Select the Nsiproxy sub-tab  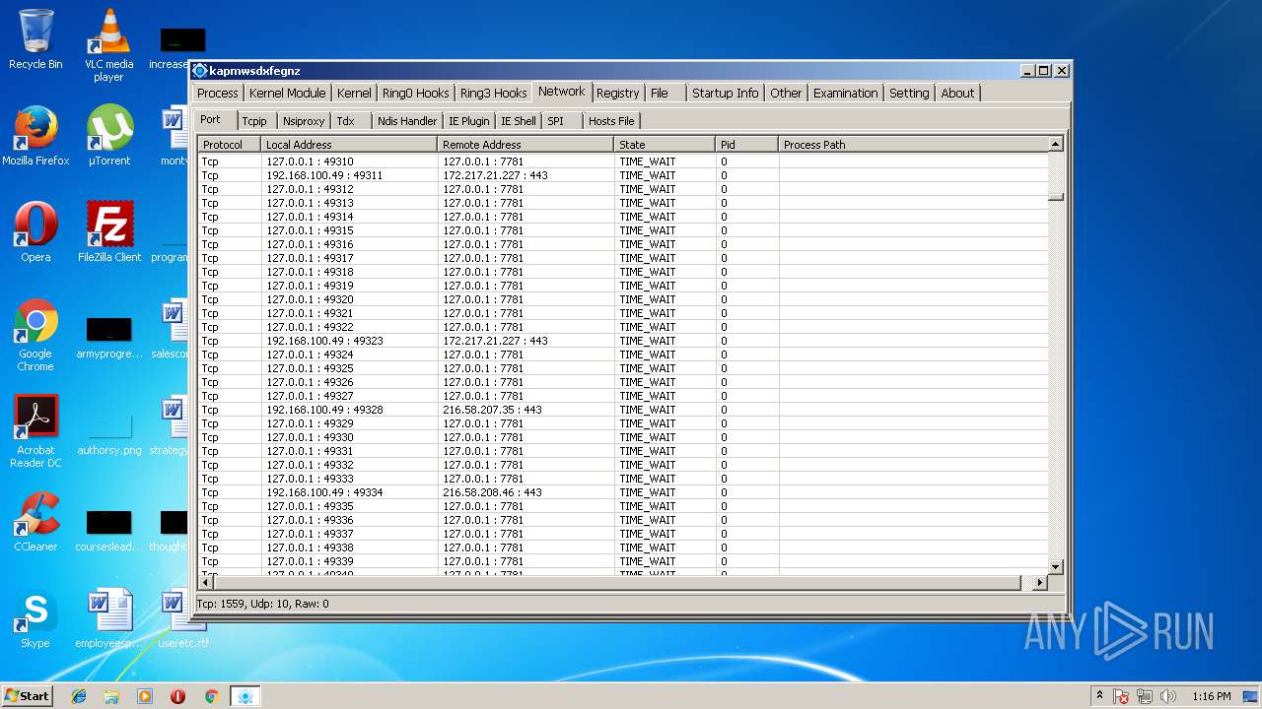[304, 121]
